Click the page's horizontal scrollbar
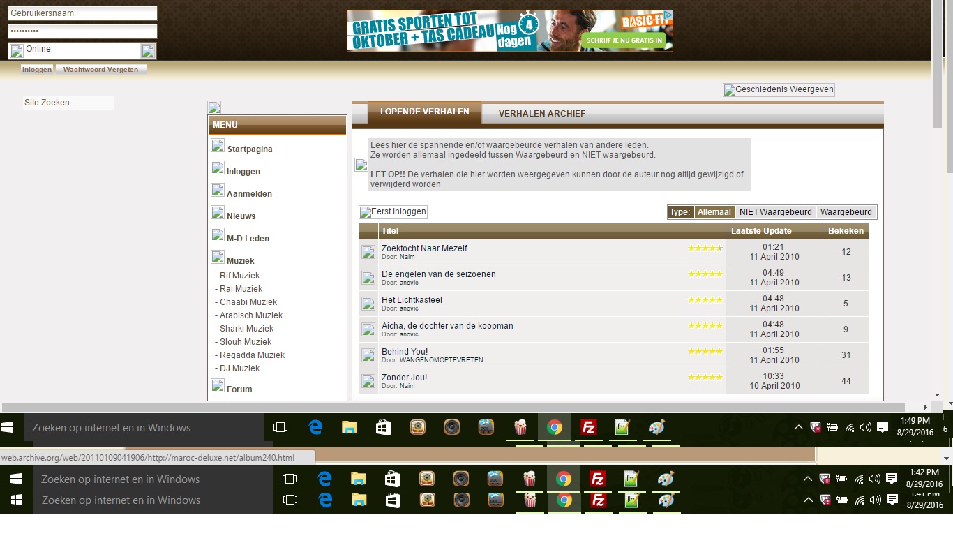The image size is (953, 536). [x=453, y=407]
